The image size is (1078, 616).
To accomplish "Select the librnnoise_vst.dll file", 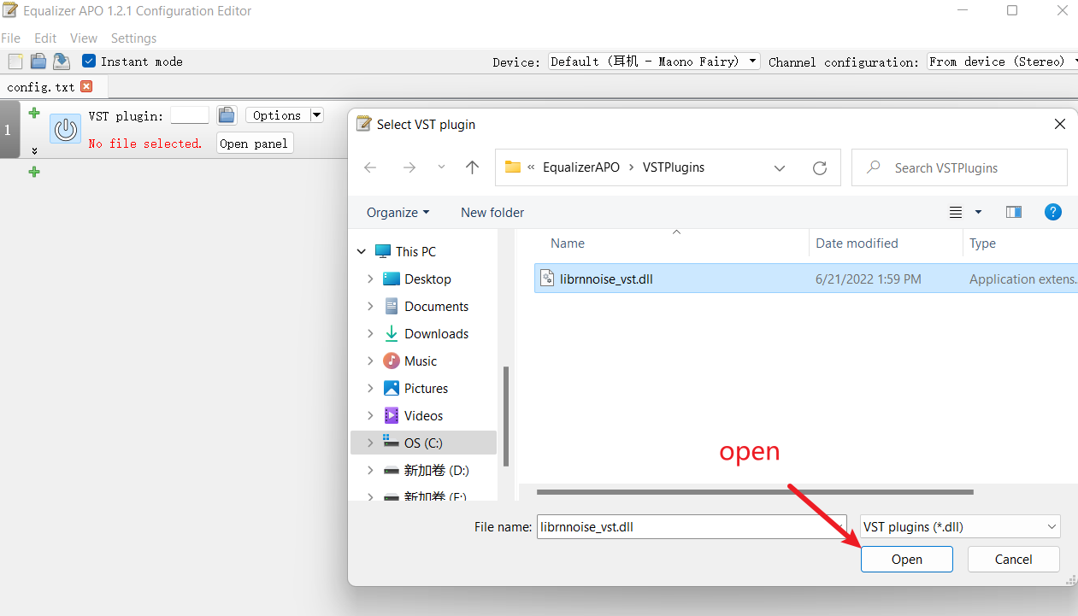I will click(806, 279).
